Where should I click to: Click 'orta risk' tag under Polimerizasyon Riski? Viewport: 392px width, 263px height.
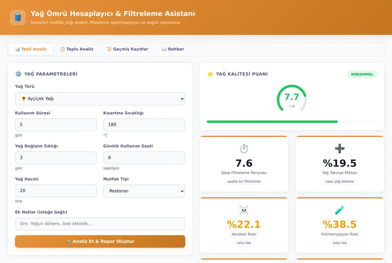coord(340,243)
